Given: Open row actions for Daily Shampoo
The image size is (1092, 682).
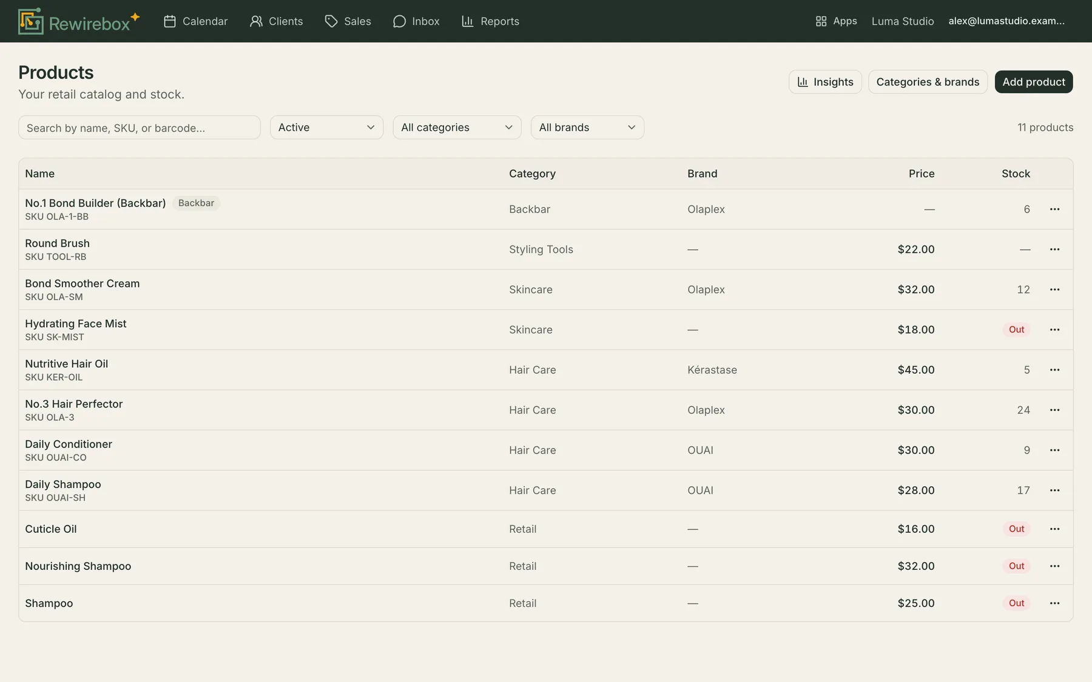Looking at the screenshot, I should (1055, 490).
